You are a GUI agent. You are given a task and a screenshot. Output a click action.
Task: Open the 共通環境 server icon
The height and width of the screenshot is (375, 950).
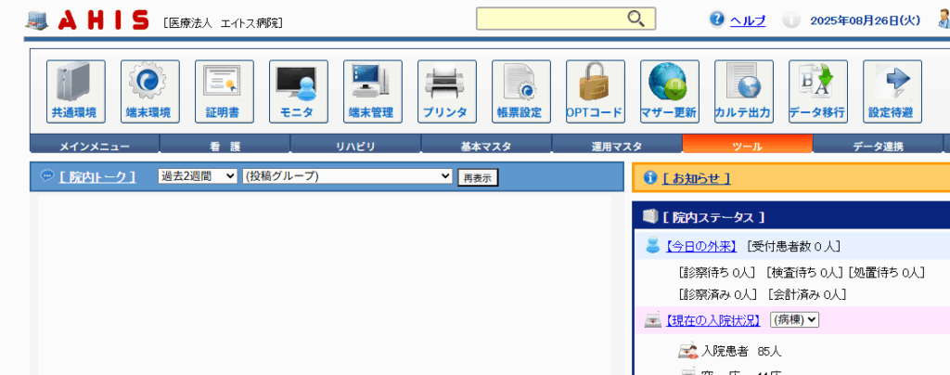click(76, 92)
